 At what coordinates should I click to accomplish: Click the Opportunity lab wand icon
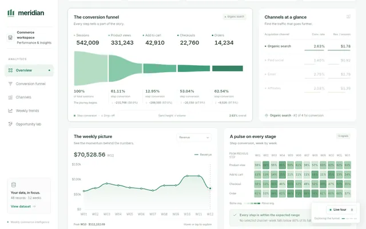pos(10,124)
